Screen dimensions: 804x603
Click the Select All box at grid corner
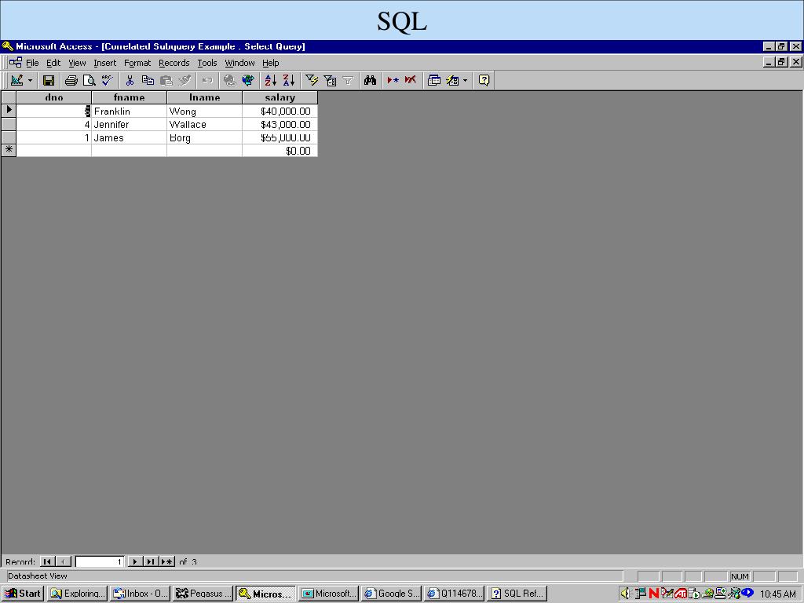[x=9, y=97]
